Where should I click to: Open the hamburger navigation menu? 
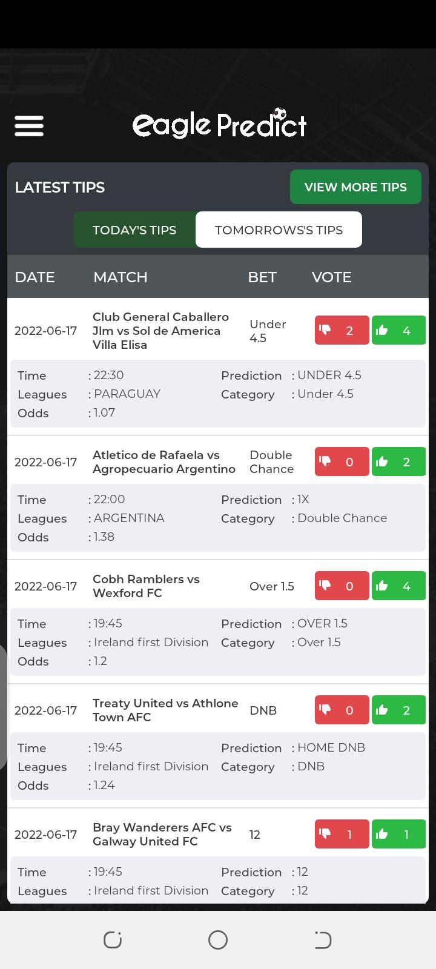coord(29,126)
